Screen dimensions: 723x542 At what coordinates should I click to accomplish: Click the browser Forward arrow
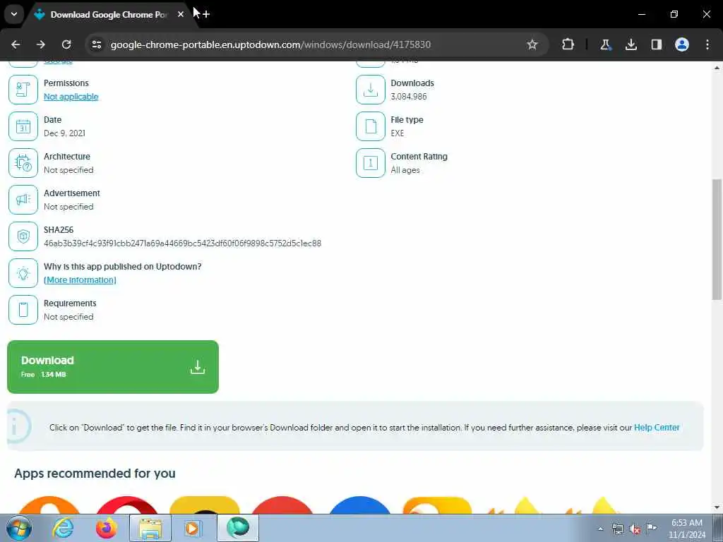(x=41, y=44)
